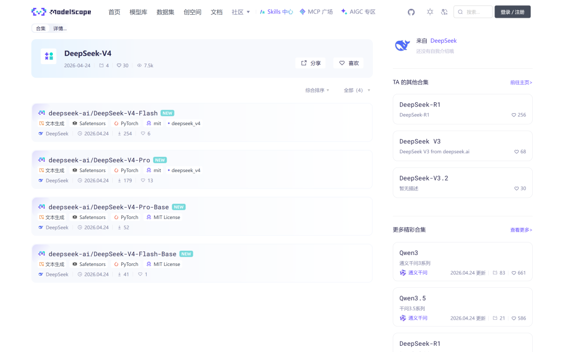Open deepseek-ai/DeepSeek-V4-Pro model

click(x=99, y=160)
